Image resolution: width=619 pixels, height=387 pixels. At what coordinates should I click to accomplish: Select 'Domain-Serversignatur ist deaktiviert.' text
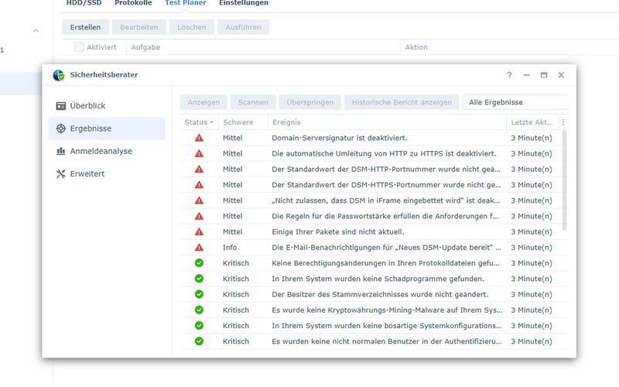point(340,138)
